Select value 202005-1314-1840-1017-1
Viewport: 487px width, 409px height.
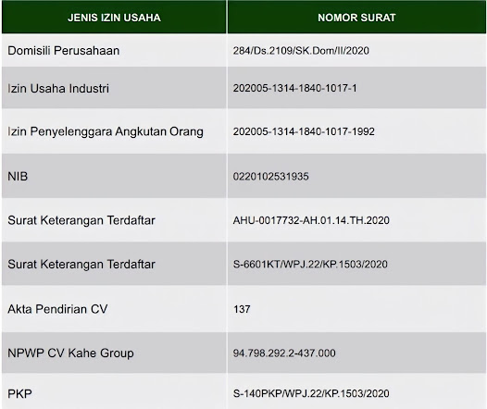[x=294, y=88]
